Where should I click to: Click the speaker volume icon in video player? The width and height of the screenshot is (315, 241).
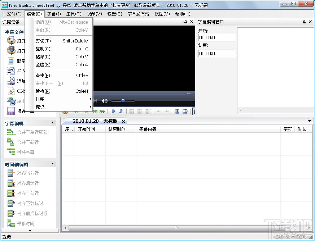tap(105, 101)
